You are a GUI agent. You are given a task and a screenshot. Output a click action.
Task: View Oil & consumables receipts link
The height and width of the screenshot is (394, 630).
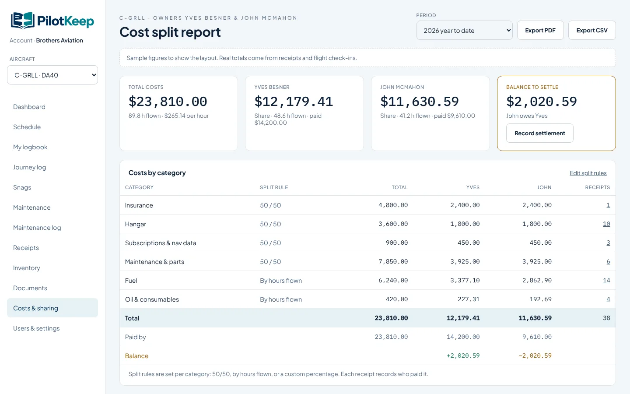pos(608,299)
